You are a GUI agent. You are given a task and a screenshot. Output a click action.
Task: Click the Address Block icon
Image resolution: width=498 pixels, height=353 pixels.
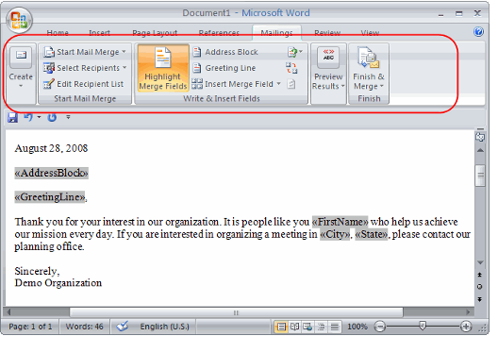point(197,52)
